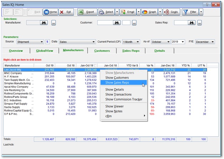Click the Email toolbar button

point(128,12)
